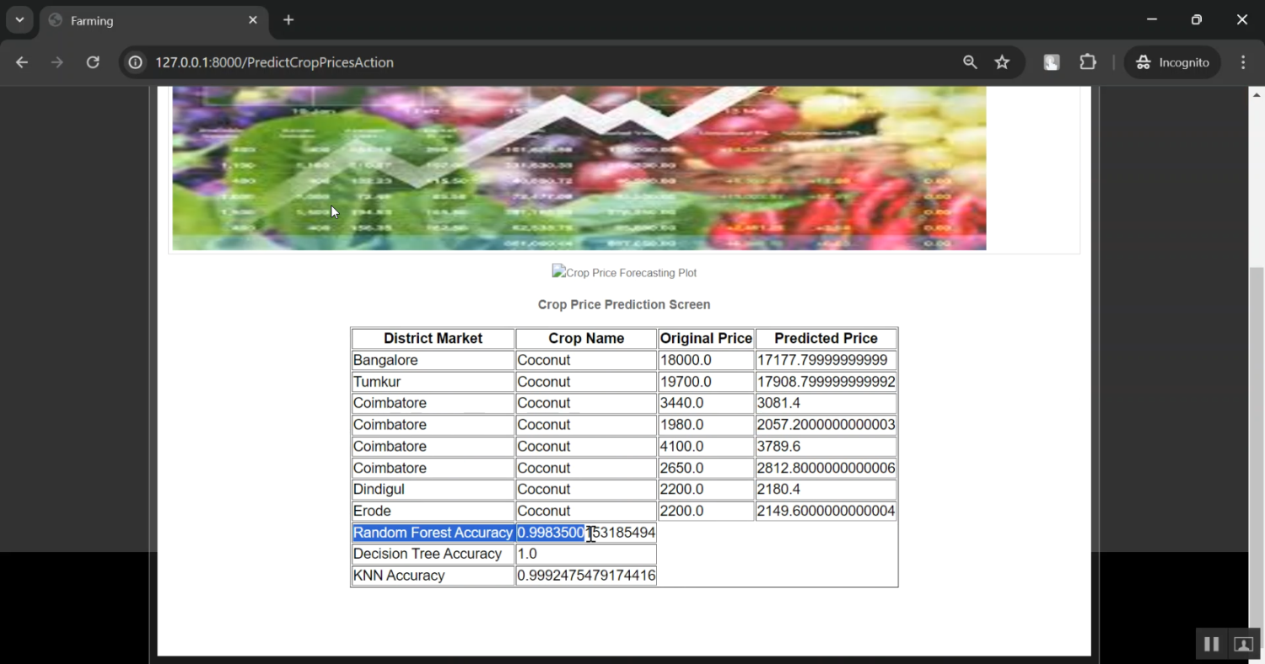This screenshot has width=1265, height=664.
Task: Click inside the address bar
Action: (506, 62)
